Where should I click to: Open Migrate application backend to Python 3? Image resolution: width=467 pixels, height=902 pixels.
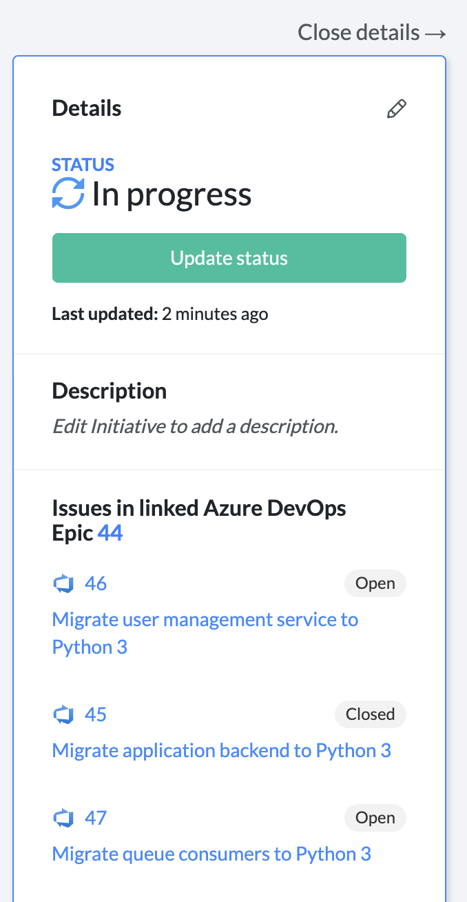pyautogui.click(x=222, y=750)
